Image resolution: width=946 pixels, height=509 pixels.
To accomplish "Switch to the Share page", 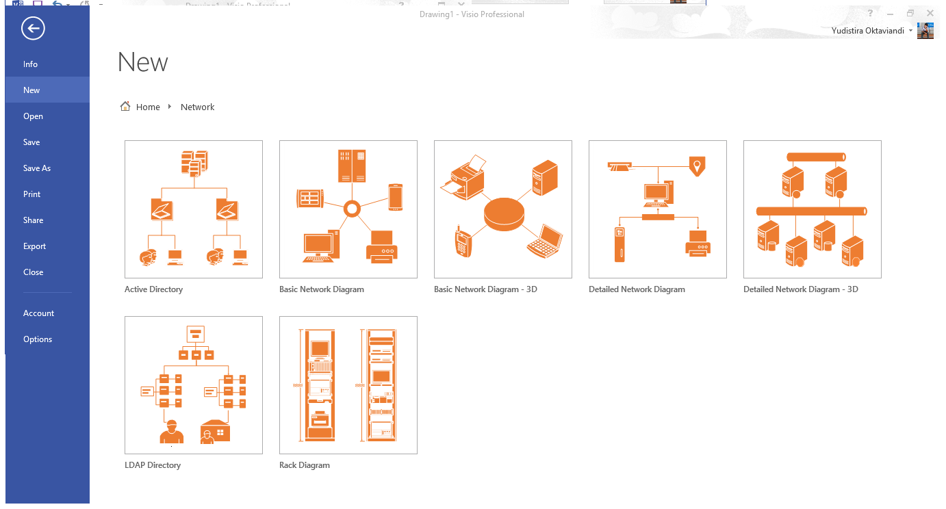I will click(33, 220).
